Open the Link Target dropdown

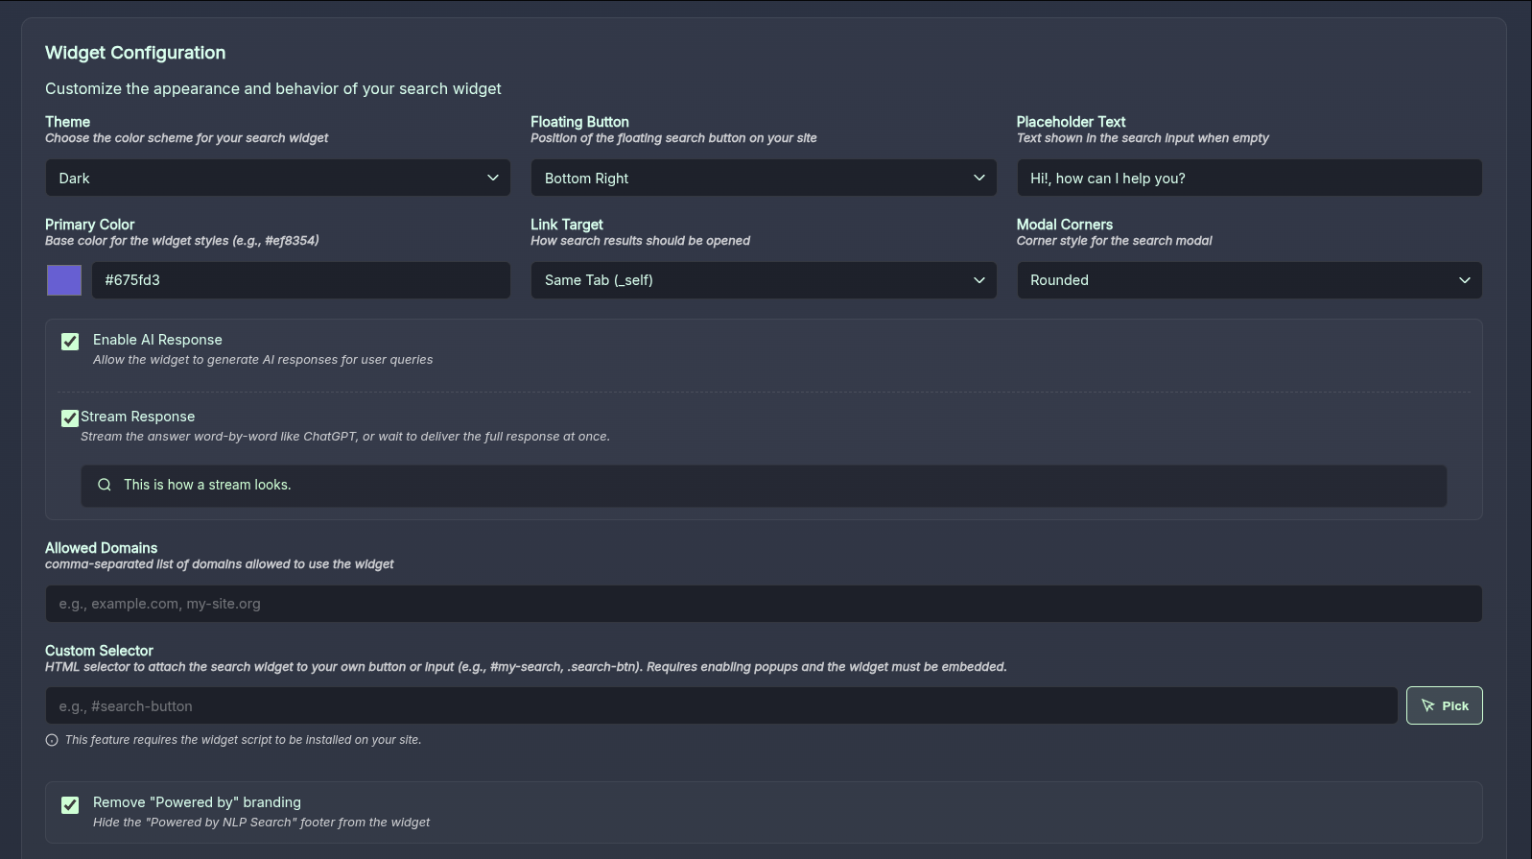click(764, 280)
